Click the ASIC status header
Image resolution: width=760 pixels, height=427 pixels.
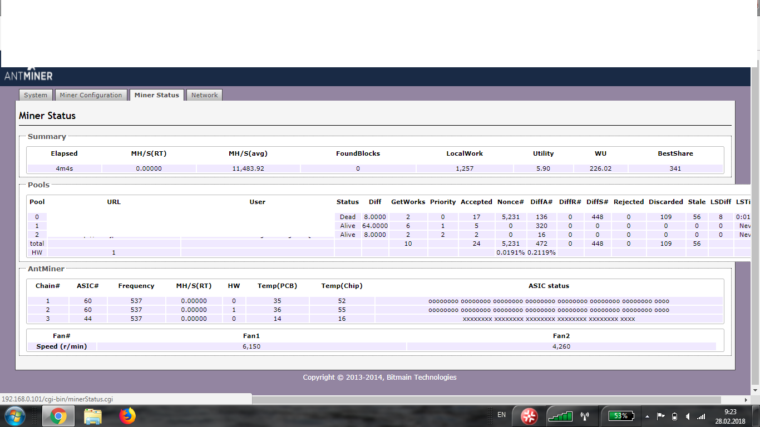[x=549, y=286]
